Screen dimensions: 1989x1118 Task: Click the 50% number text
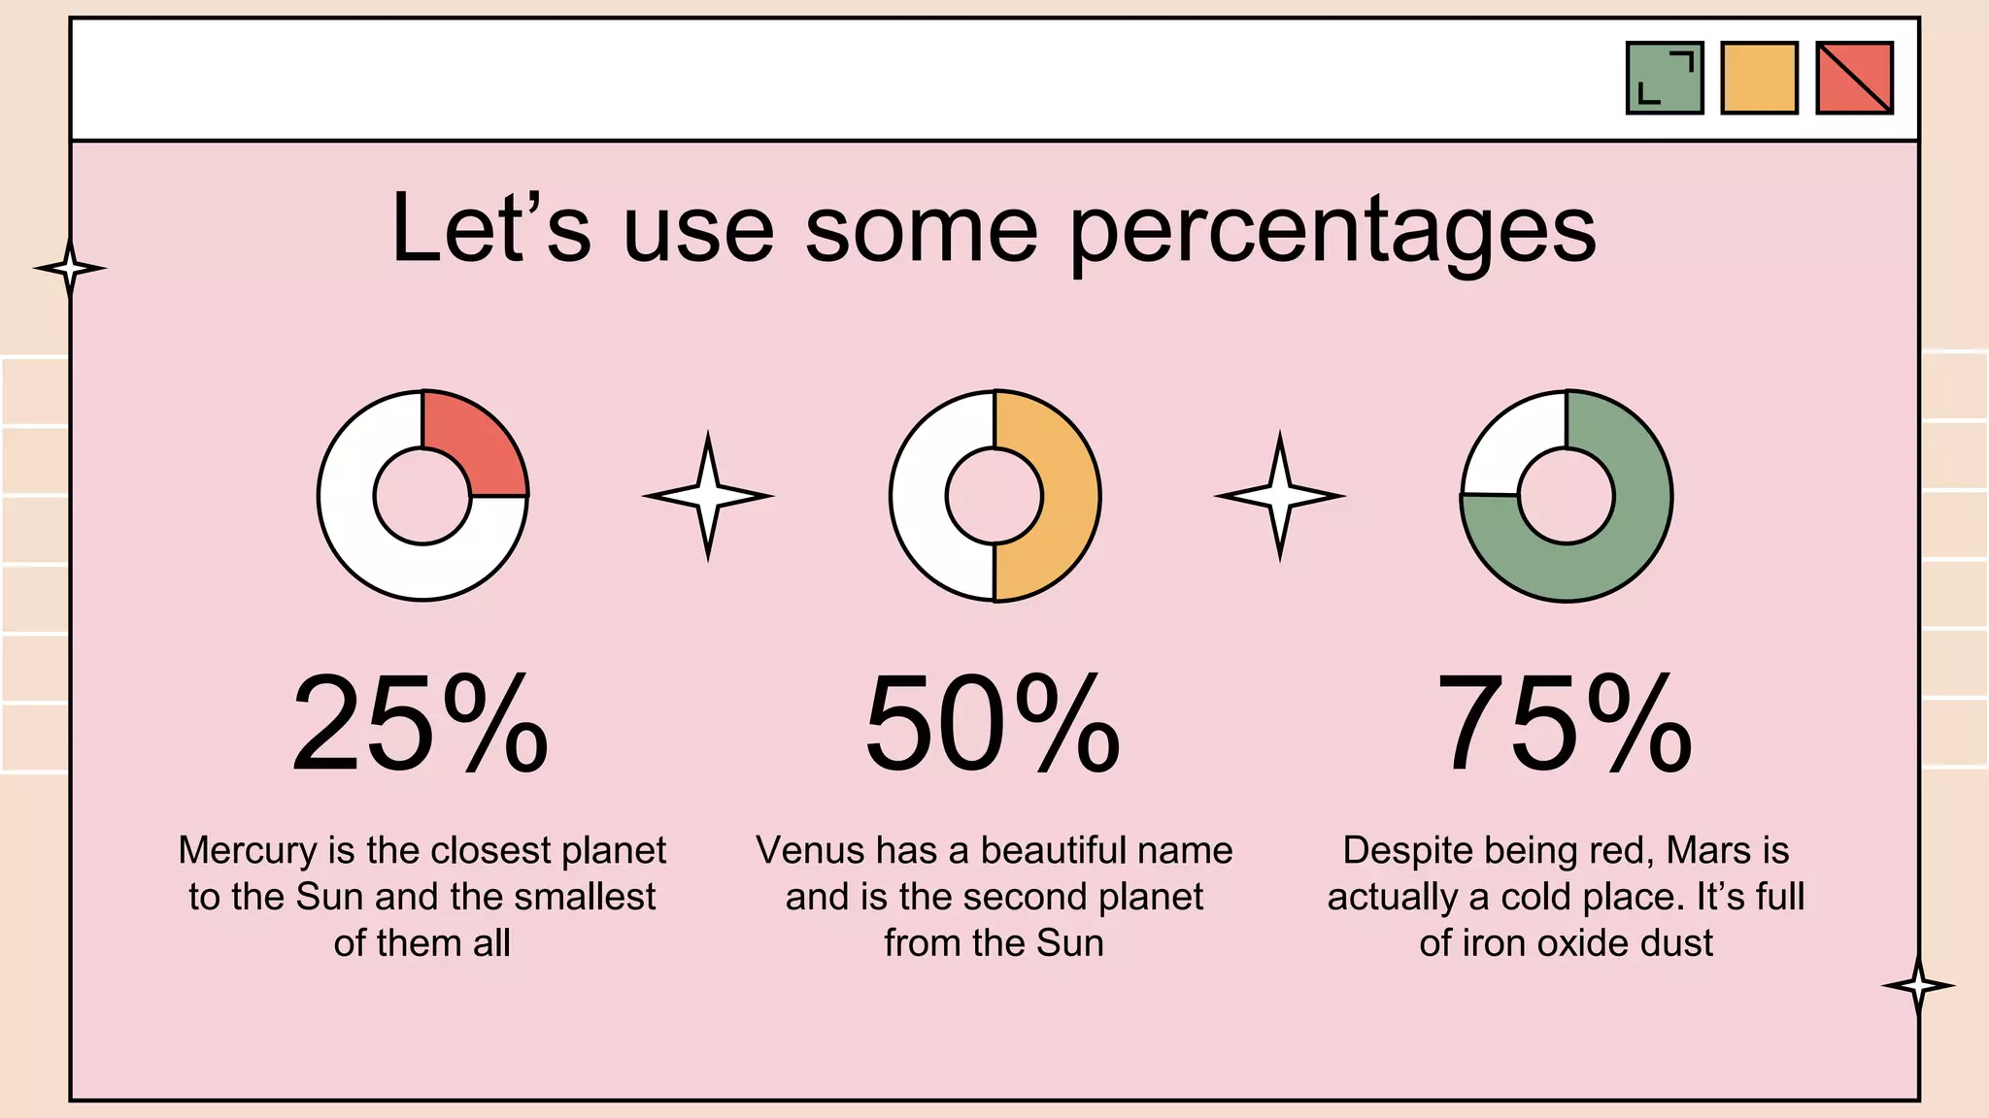pos(994,724)
